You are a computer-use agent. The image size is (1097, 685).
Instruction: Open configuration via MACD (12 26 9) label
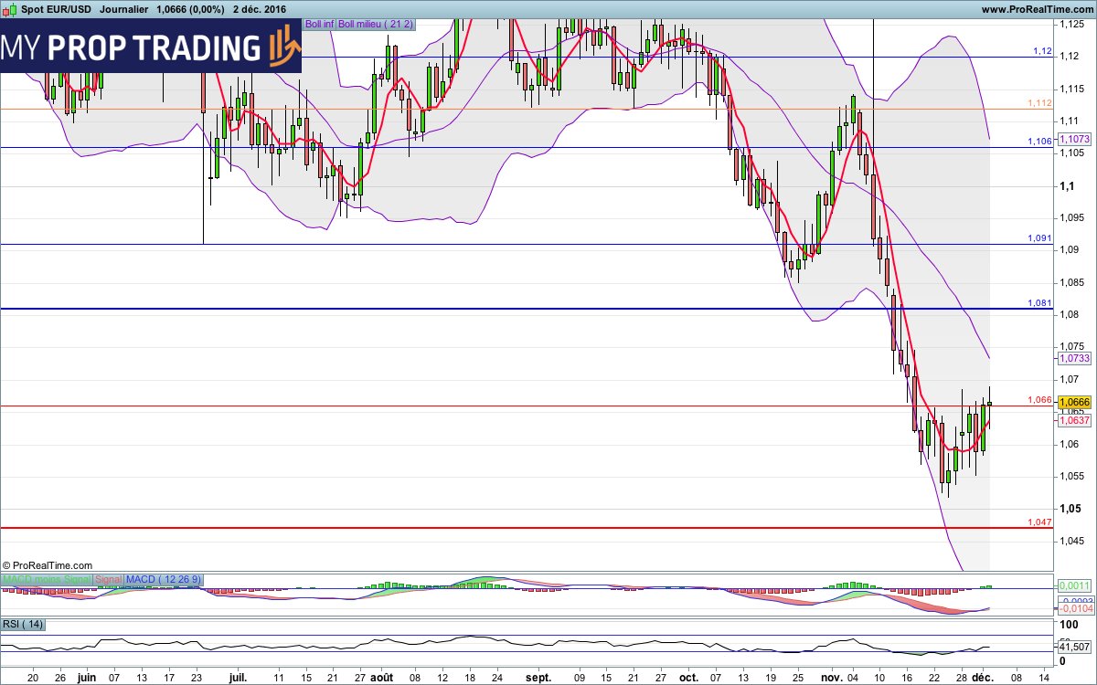tap(165, 579)
